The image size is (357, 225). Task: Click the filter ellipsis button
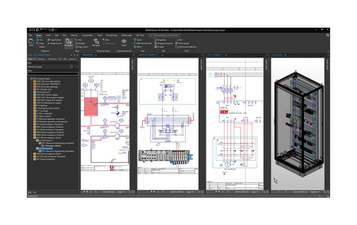click(76, 67)
